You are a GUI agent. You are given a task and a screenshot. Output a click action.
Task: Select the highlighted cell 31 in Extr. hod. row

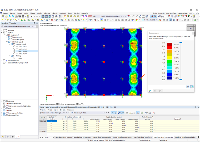pyautogui.click(x=52, y=121)
